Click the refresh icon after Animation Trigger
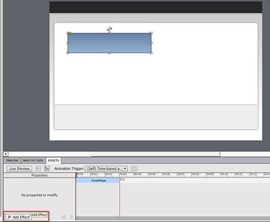This screenshot has height=222, width=270. click(x=134, y=168)
